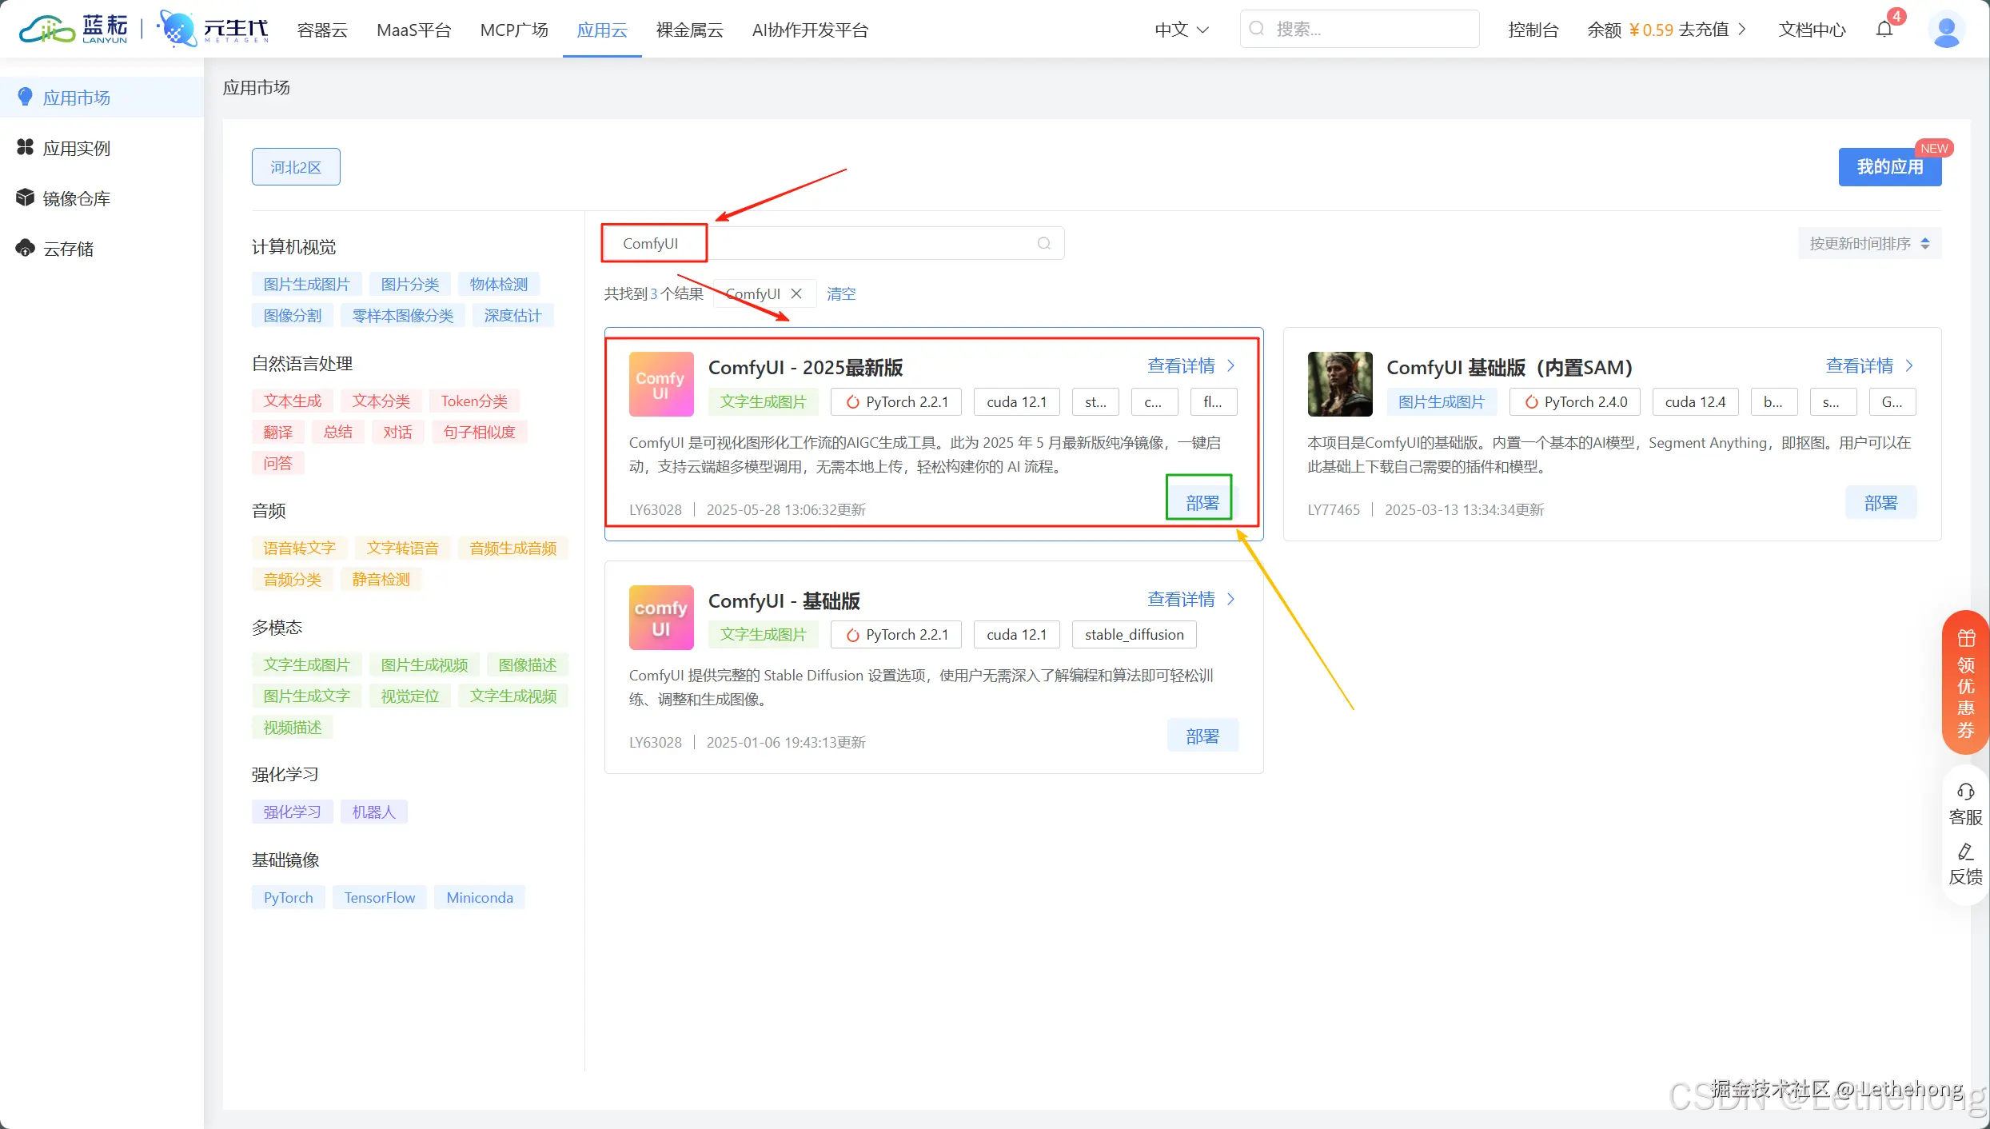
Task: Click the 蓝耘 LANYUN logo
Action: click(72, 29)
